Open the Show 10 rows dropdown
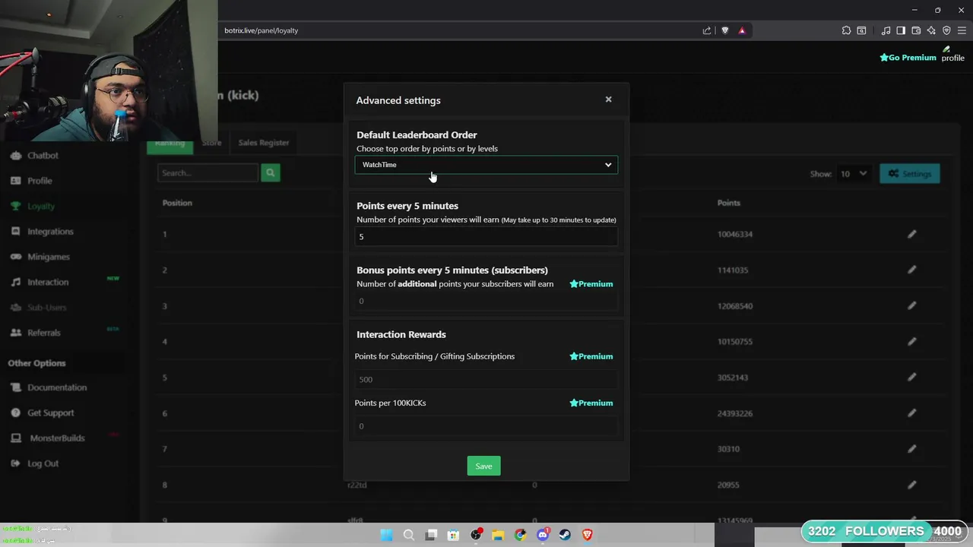The image size is (973, 547). pos(853,174)
